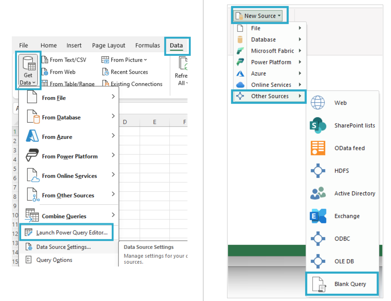
Task: Open the File tab
Action: coord(24,45)
